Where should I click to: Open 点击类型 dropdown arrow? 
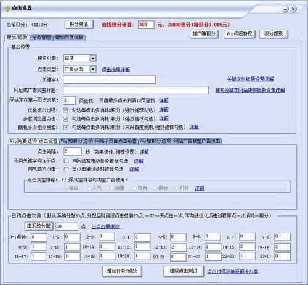(x=93, y=69)
